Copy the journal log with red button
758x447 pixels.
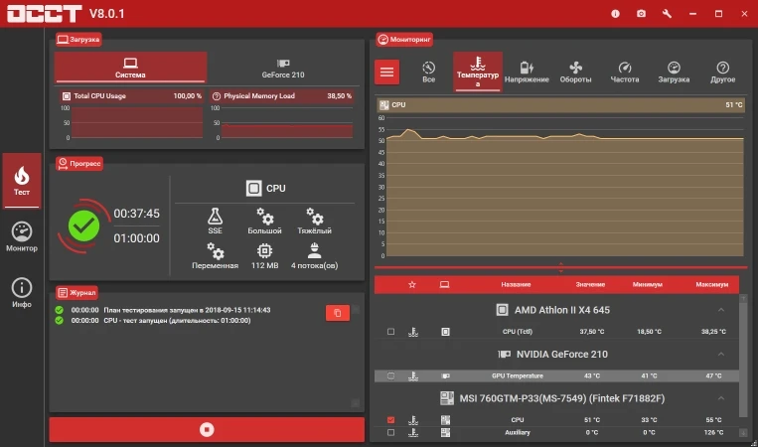(338, 313)
